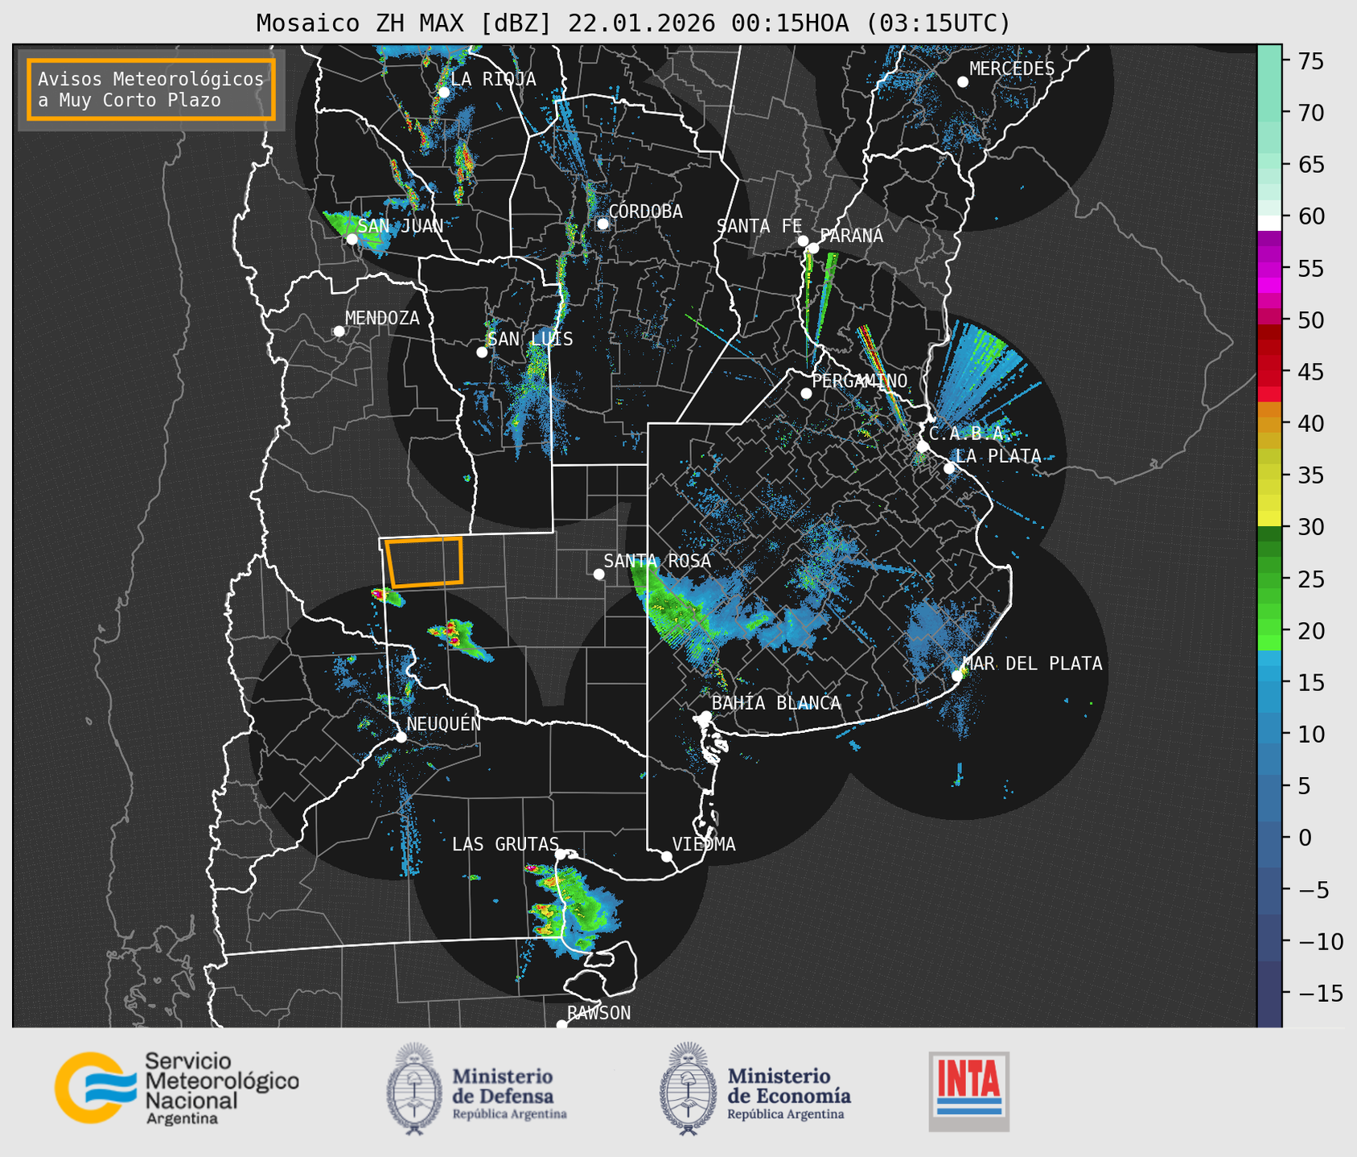Click the "0" colorbar tick label
Viewport: 1357px width, 1157px height.
coord(1305,838)
